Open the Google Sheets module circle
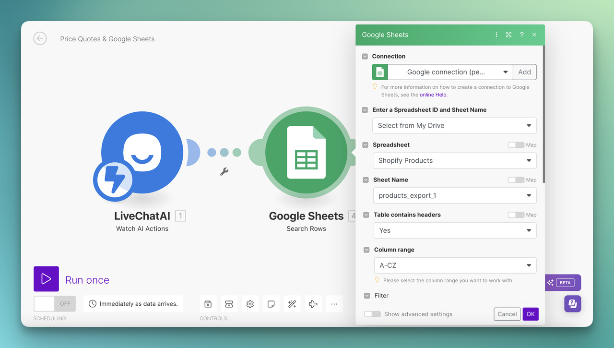Viewport: 614px width, 348px height. pyautogui.click(x=306, y=152)
